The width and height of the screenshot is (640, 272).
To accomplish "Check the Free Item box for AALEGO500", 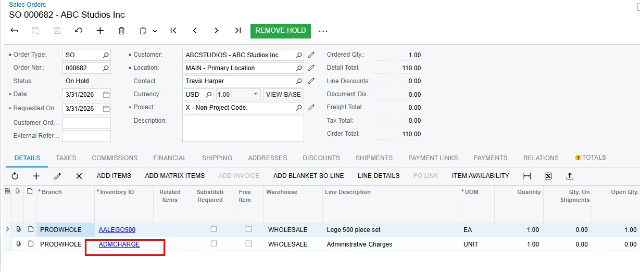I will 248,229.
